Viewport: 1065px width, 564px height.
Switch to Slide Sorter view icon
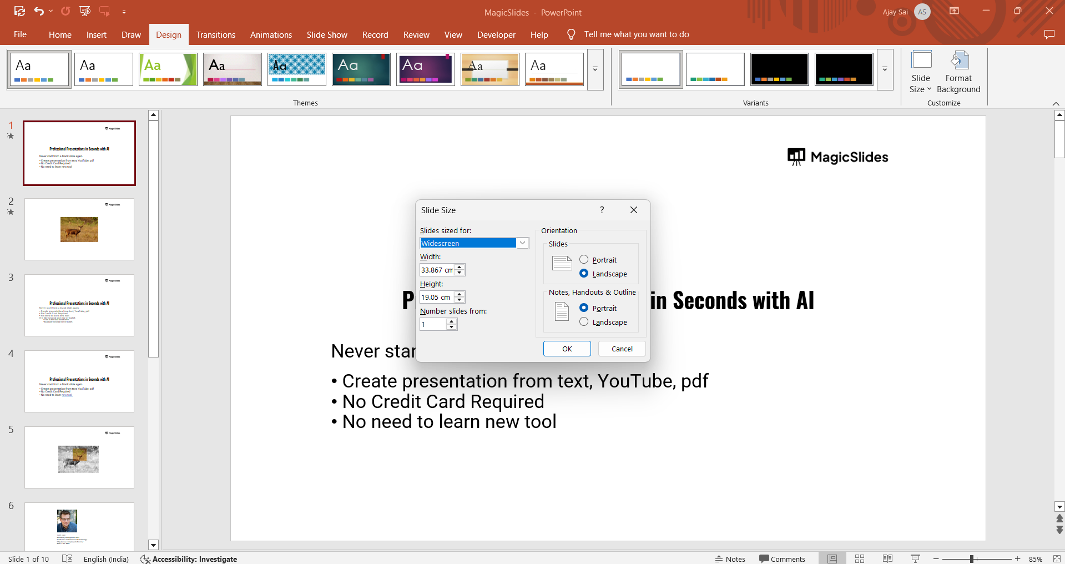coord(860,558)
